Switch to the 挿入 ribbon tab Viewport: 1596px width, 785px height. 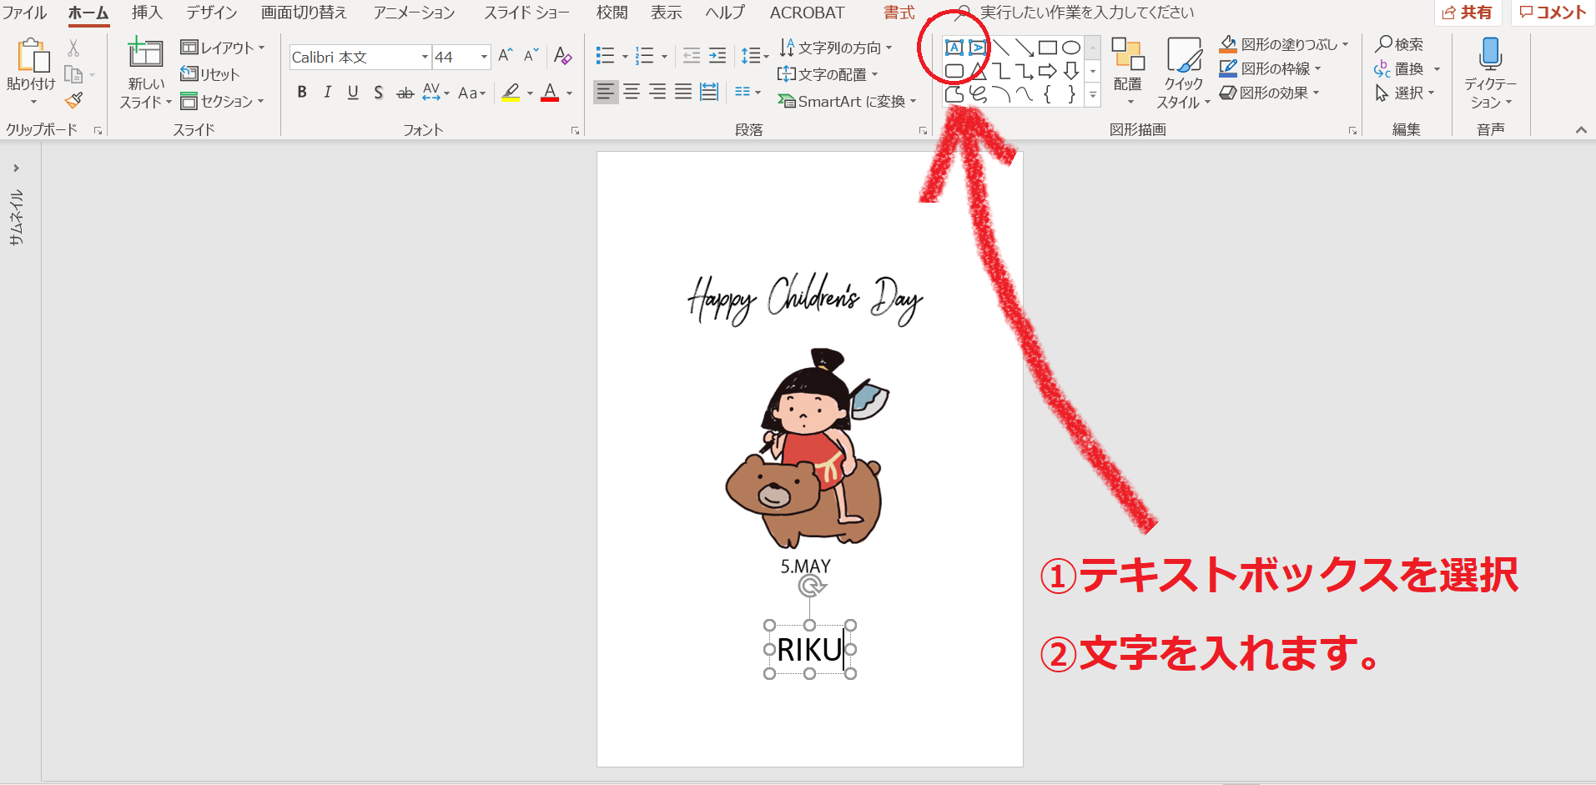click(x=147, y=13)
